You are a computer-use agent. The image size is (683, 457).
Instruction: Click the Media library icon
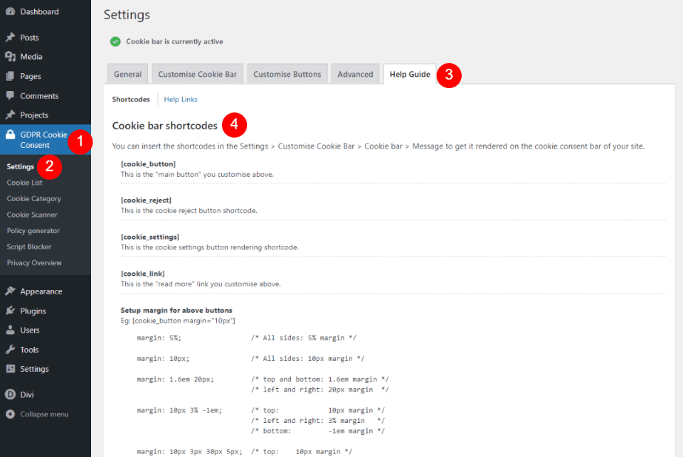(10, 57)
